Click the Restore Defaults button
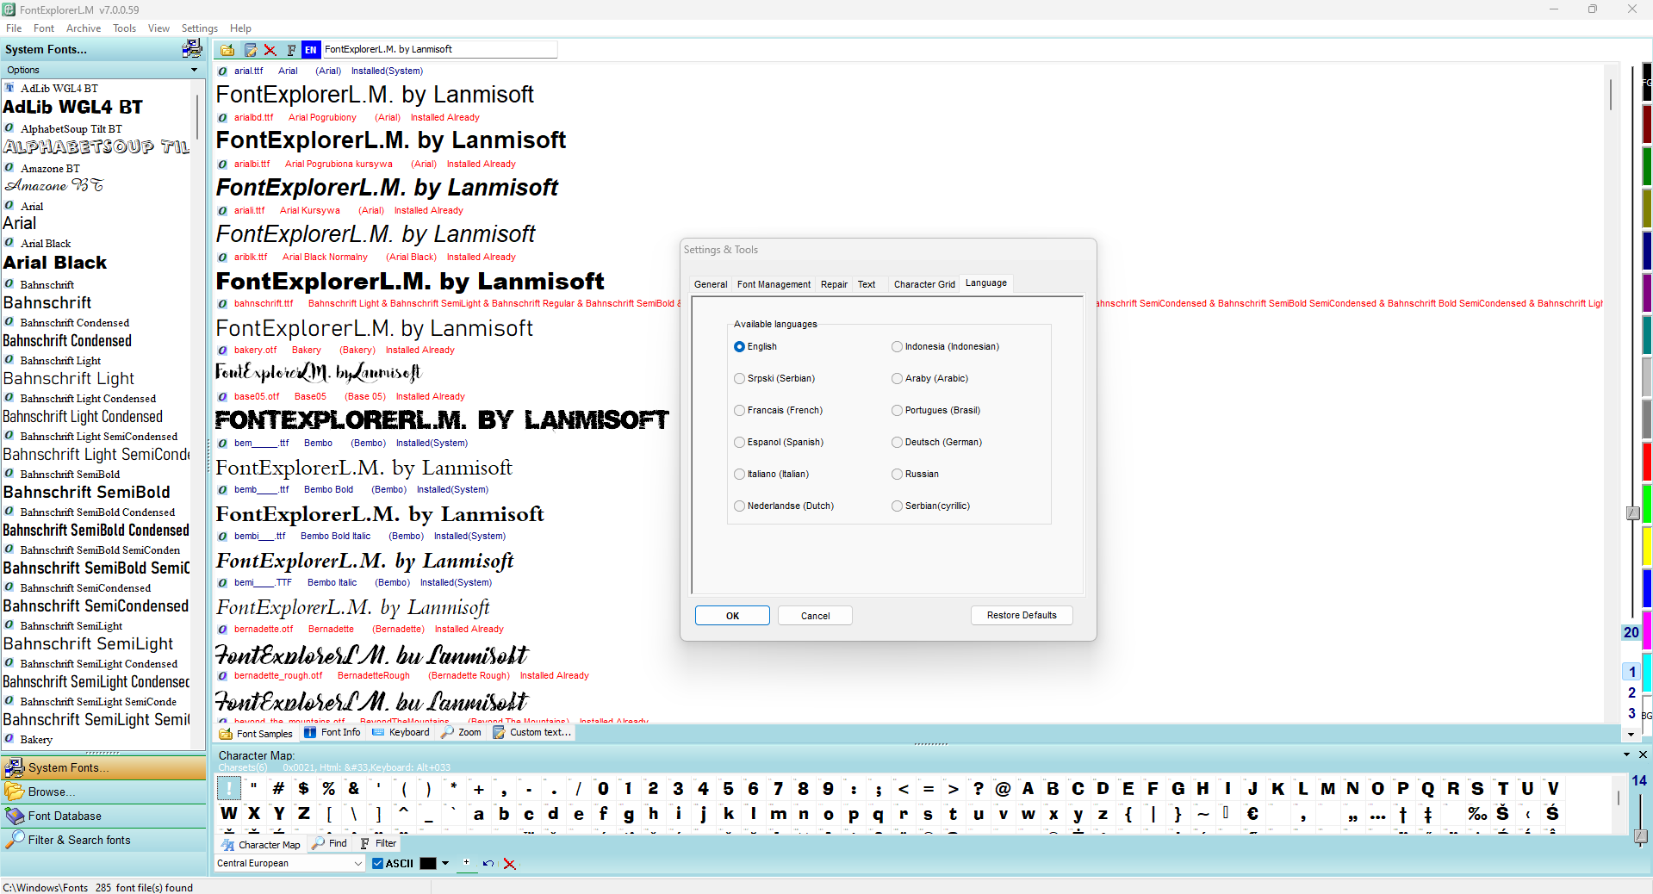Viewport: 1653px width, 894px height. pyautogui.click(x=1022, y=615)
